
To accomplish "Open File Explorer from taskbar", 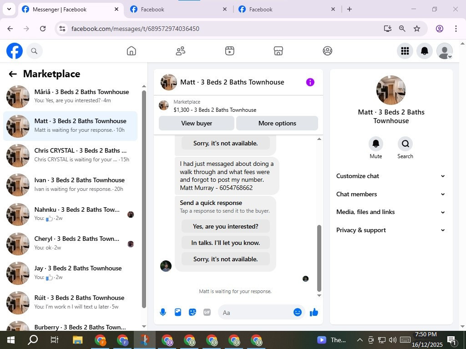I will (77, 340).
